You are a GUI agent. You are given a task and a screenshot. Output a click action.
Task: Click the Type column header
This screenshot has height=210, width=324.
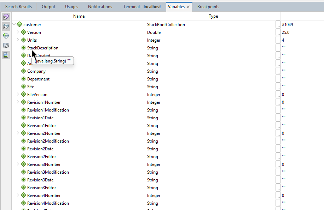213,16
